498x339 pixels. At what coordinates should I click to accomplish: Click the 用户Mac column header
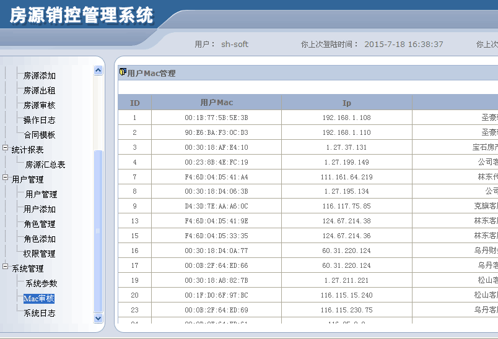coord(216,103)
